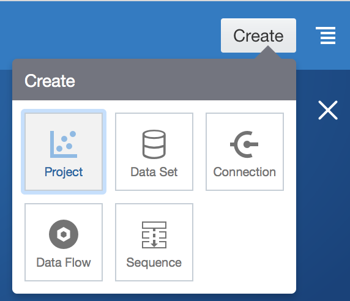Select the Data Set database cylinder icon
Image resolution: width=350 pixels, height=301 pixels.
point(154,144)
